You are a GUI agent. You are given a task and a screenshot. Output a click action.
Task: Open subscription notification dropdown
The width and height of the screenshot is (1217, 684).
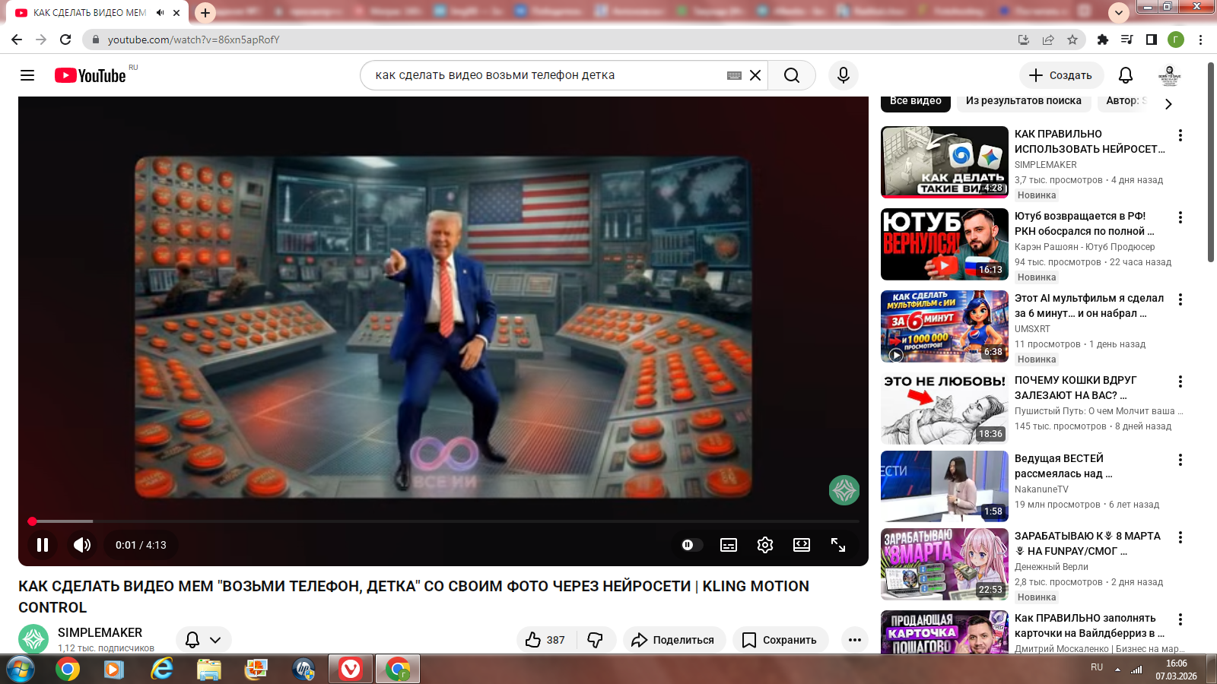pos(204,640)
